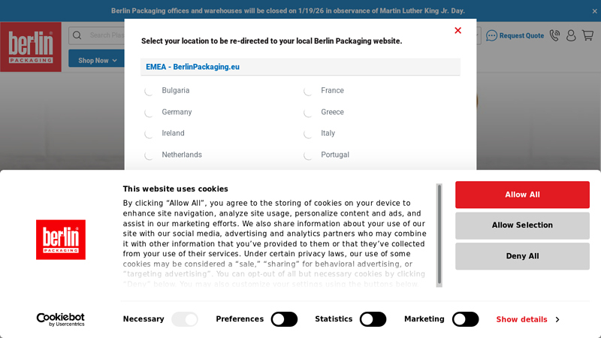Select France as your location
The width and height of the screenshot is (601, 338).
pos(308,91)
